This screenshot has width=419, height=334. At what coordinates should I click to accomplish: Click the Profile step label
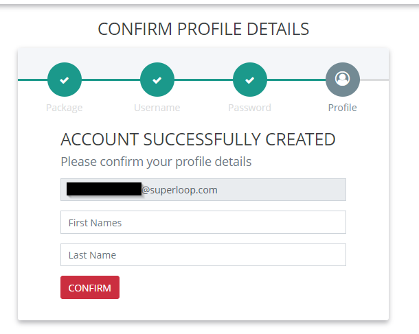(x=342, y=108)
